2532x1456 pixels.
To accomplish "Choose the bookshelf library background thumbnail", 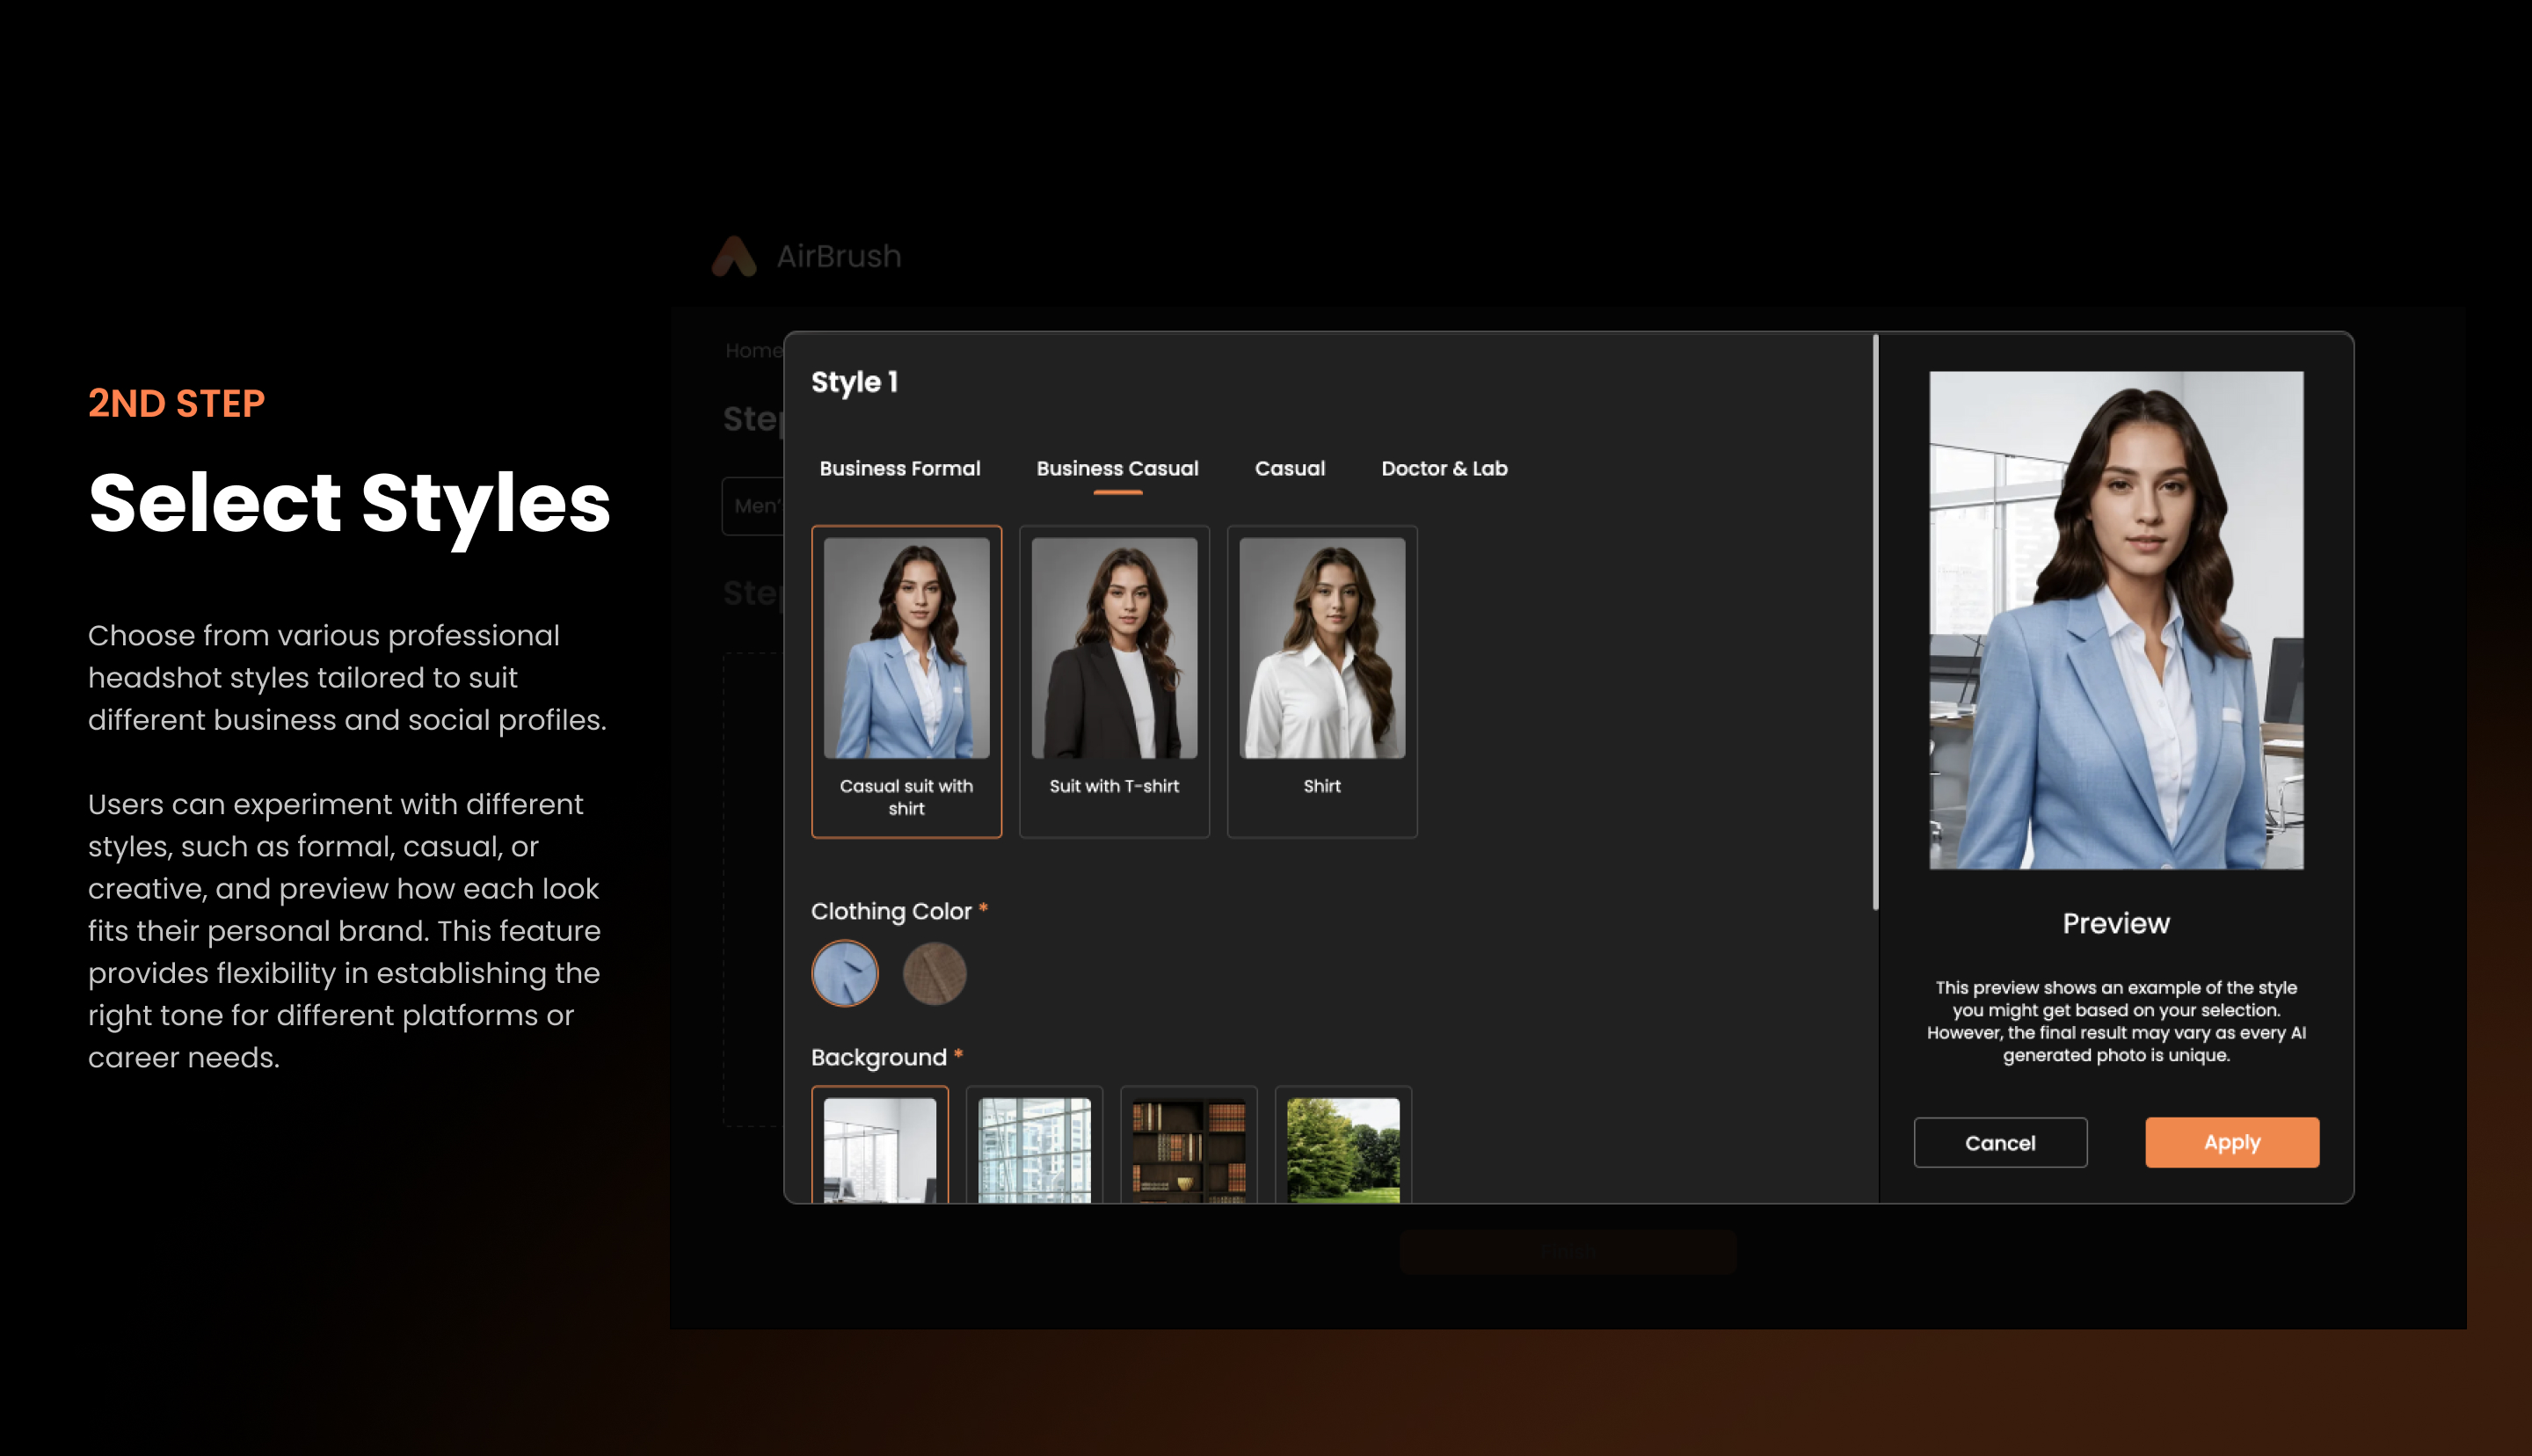I will (1190, 1146).
